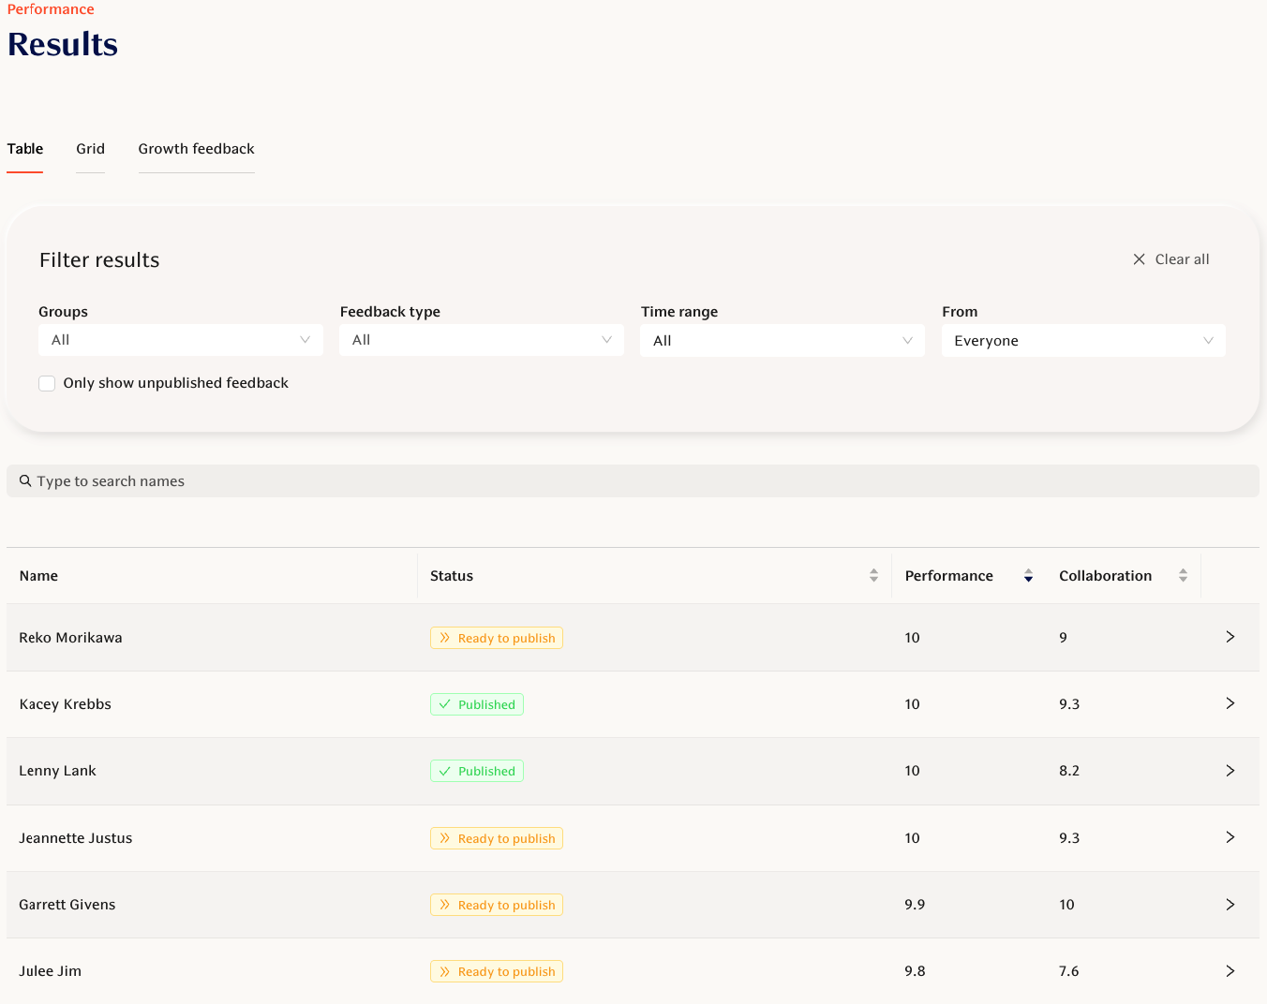Expand the Groups dropdown

point(181,340)
